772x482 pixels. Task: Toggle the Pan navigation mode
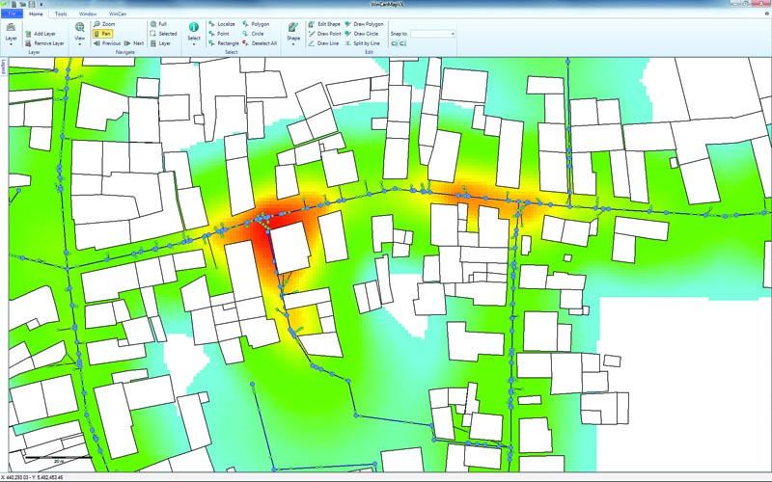(x=102, y=33)
